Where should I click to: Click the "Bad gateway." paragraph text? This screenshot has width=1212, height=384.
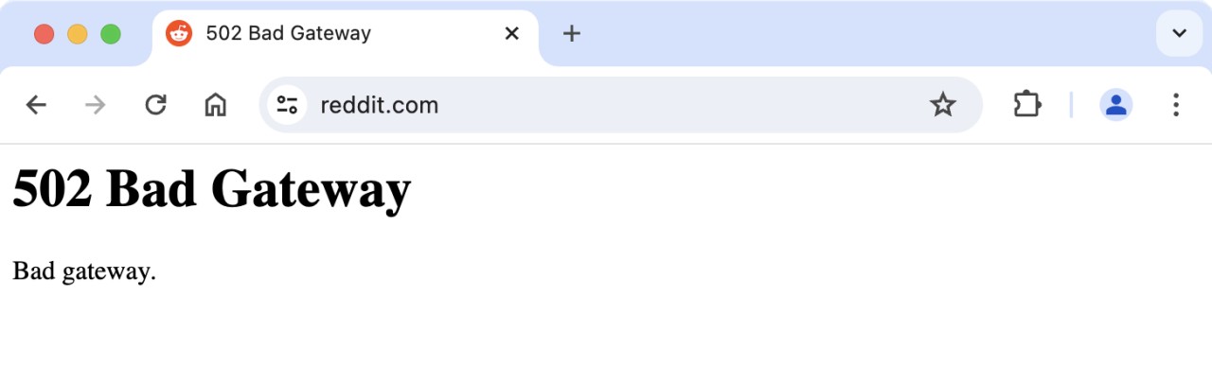click(x=84, y=272)
